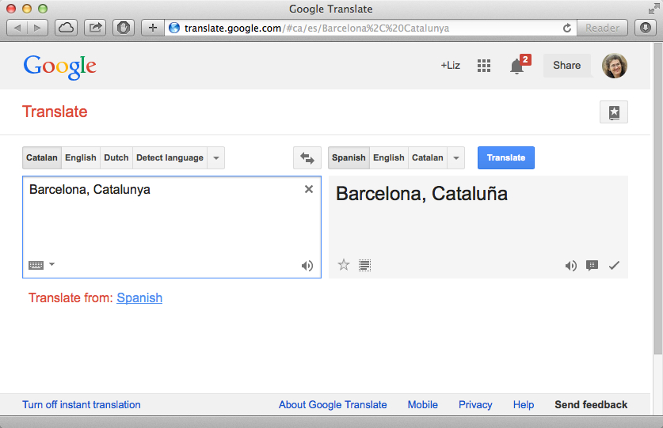Choose Catalan as the target language
This screenshot has height=428, width=663.
point(427,158)
